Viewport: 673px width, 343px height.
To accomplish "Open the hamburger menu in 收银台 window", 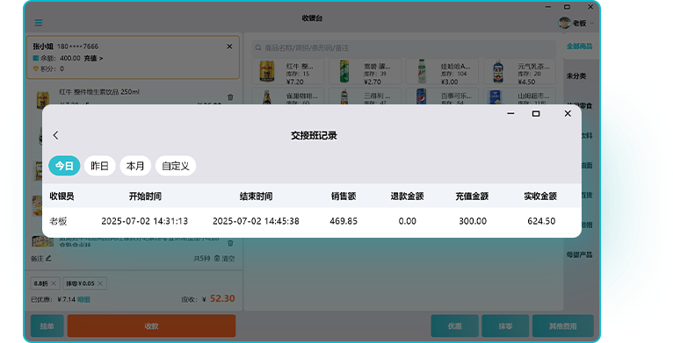I will pos(39,23).
